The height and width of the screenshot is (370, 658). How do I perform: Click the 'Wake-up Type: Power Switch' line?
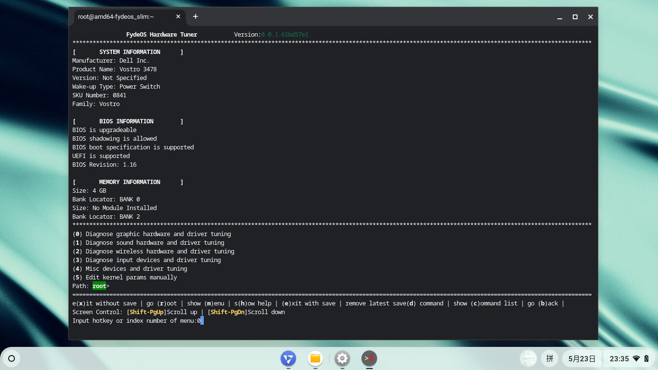116,87
